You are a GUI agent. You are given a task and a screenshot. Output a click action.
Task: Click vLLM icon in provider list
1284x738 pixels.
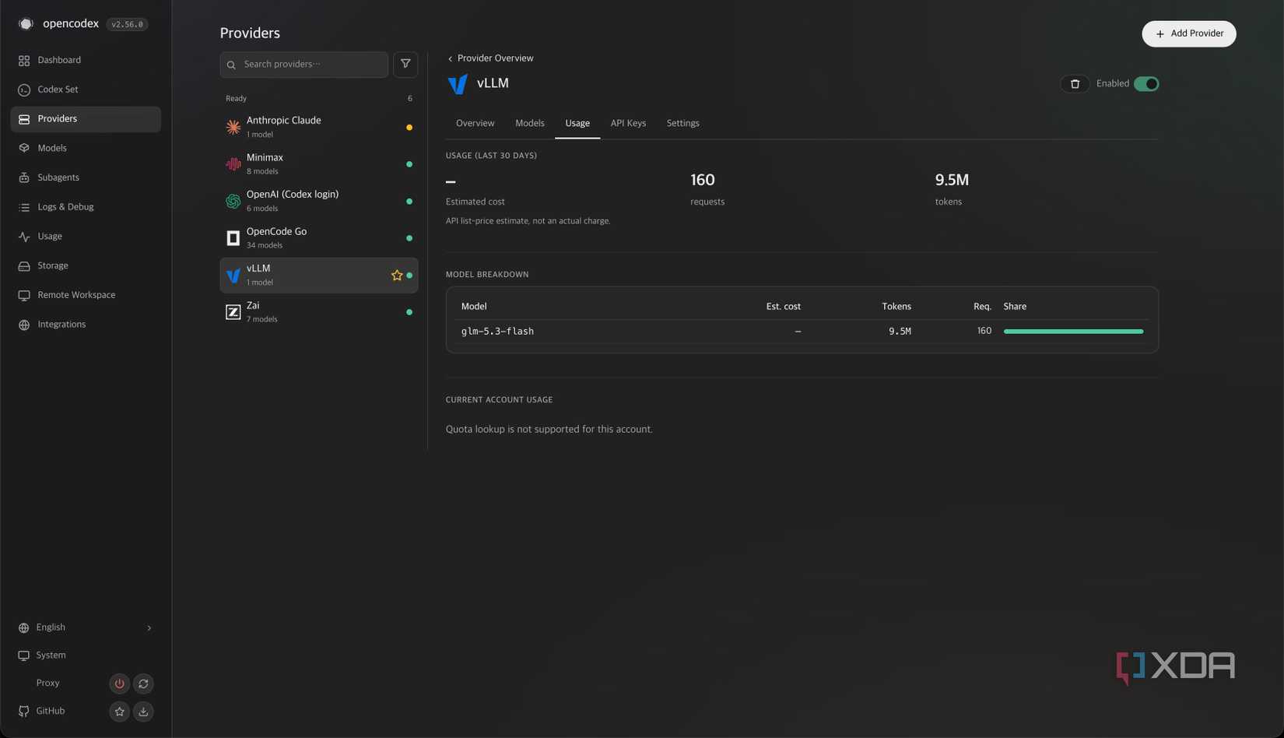233,276
